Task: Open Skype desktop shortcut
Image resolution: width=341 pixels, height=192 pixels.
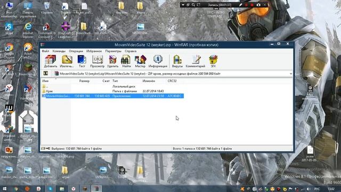Action: (9, 28)
